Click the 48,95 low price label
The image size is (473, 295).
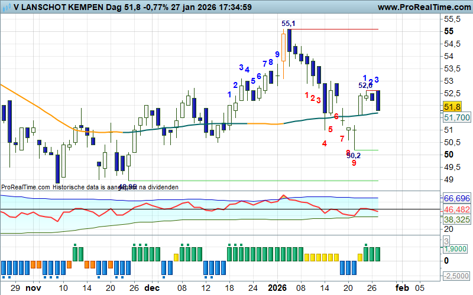pos(128,186)
